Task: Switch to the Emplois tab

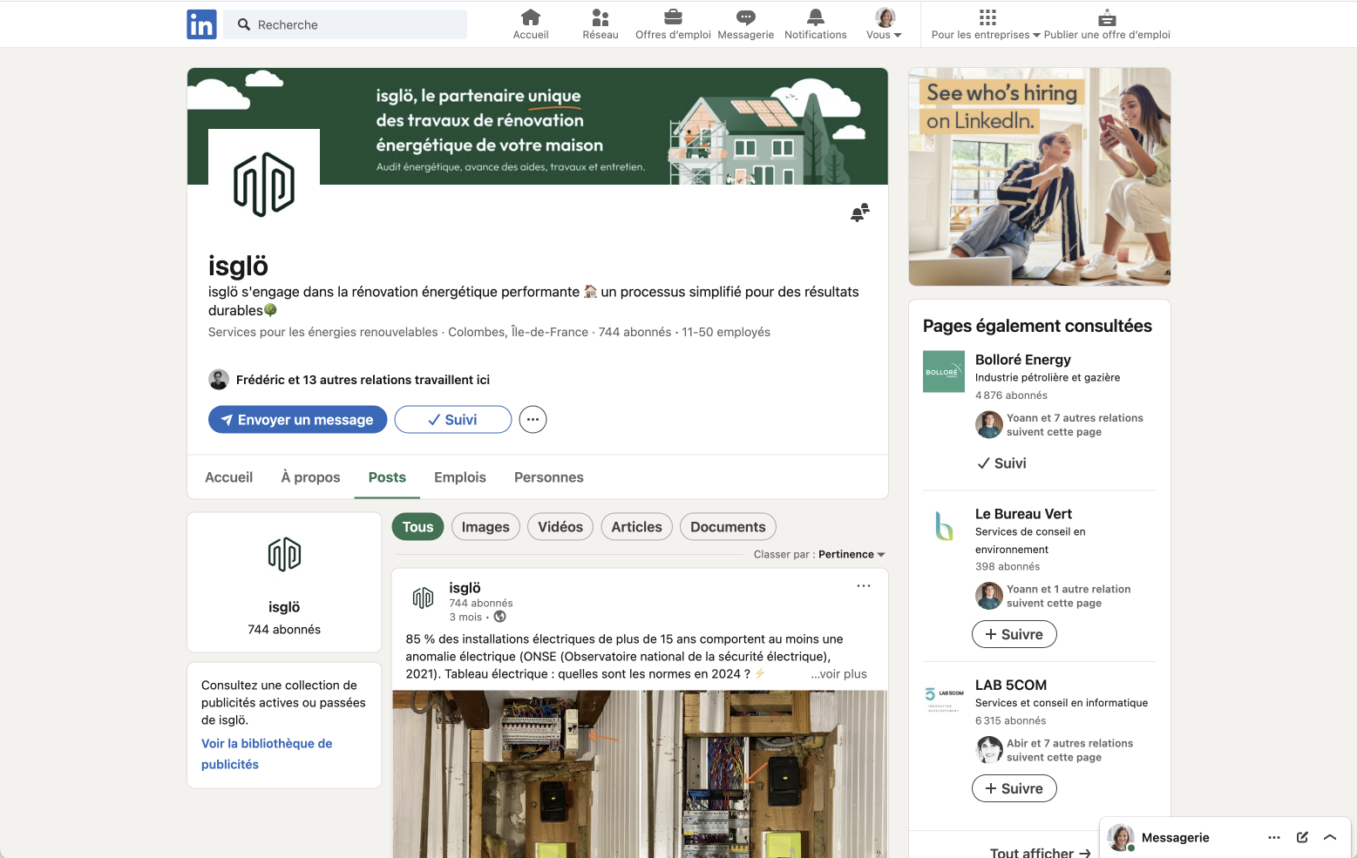Action: click(x=460, y=477)
